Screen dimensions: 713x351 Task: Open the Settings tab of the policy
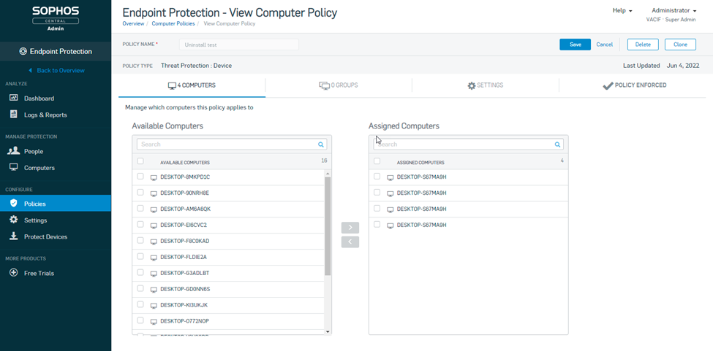click(x=485, y=85)
